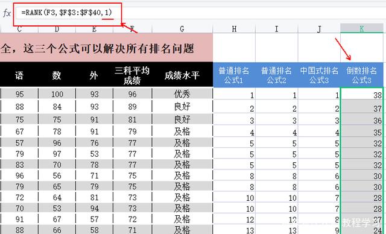Select column C header

pyautogui.click(x=19, y=29)
